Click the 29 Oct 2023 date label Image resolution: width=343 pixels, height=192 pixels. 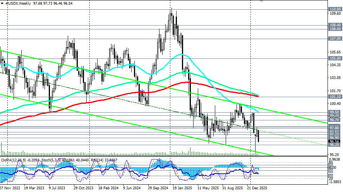(83, 188)
